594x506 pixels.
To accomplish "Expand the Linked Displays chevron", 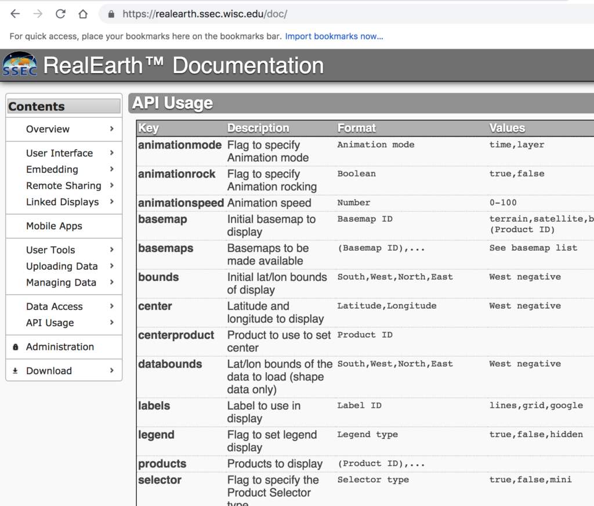I will (x=112, y=202).
